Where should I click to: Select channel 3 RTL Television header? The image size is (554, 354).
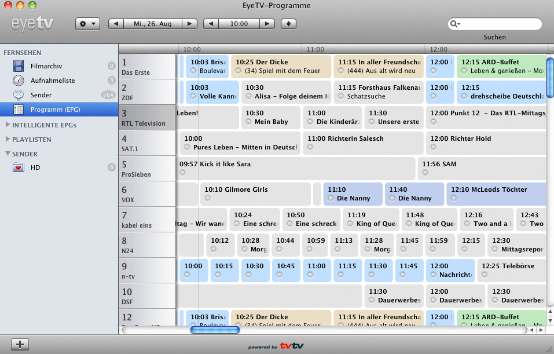(147, 118)
